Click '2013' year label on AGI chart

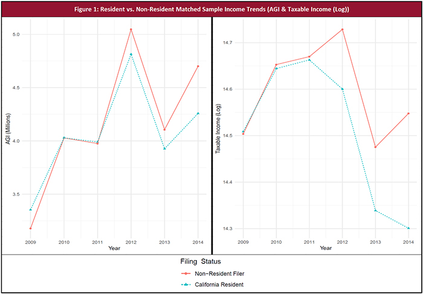pyautogui.click(x=164, y=243)
